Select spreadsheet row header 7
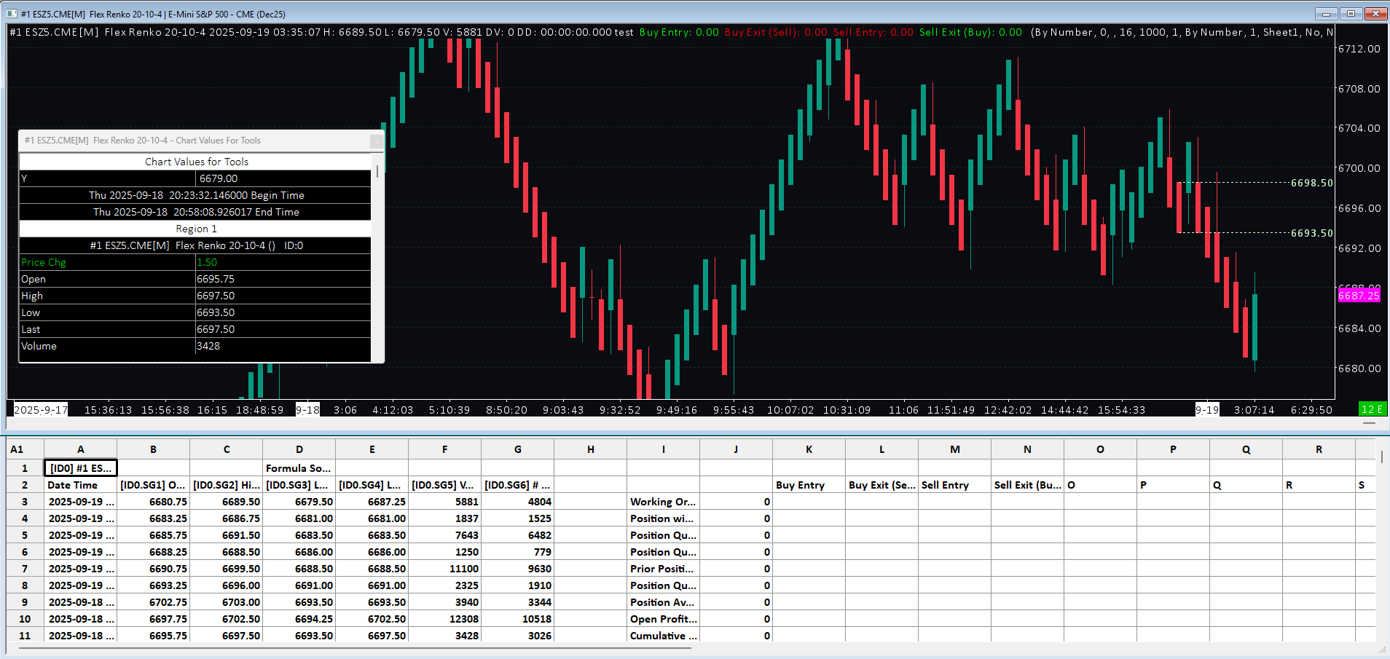This screenshot has width=1390, height=659. coord(25,569)
